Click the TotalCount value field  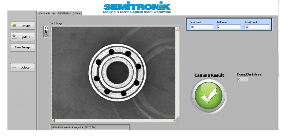tap(257, 27)
